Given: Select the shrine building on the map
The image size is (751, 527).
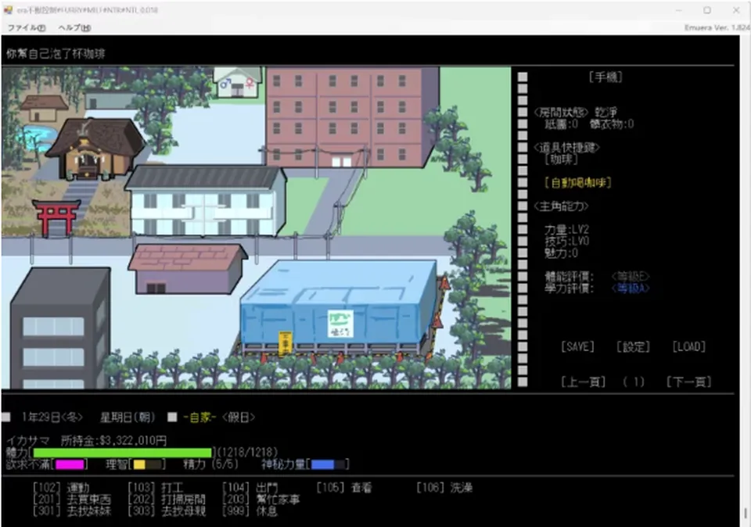Looking at the screenshot, I should [95, 149].
